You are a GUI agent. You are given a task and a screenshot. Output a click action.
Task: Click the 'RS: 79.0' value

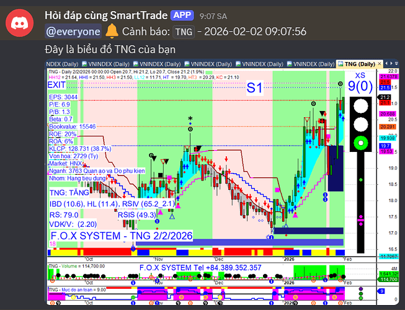click(64, 215)
